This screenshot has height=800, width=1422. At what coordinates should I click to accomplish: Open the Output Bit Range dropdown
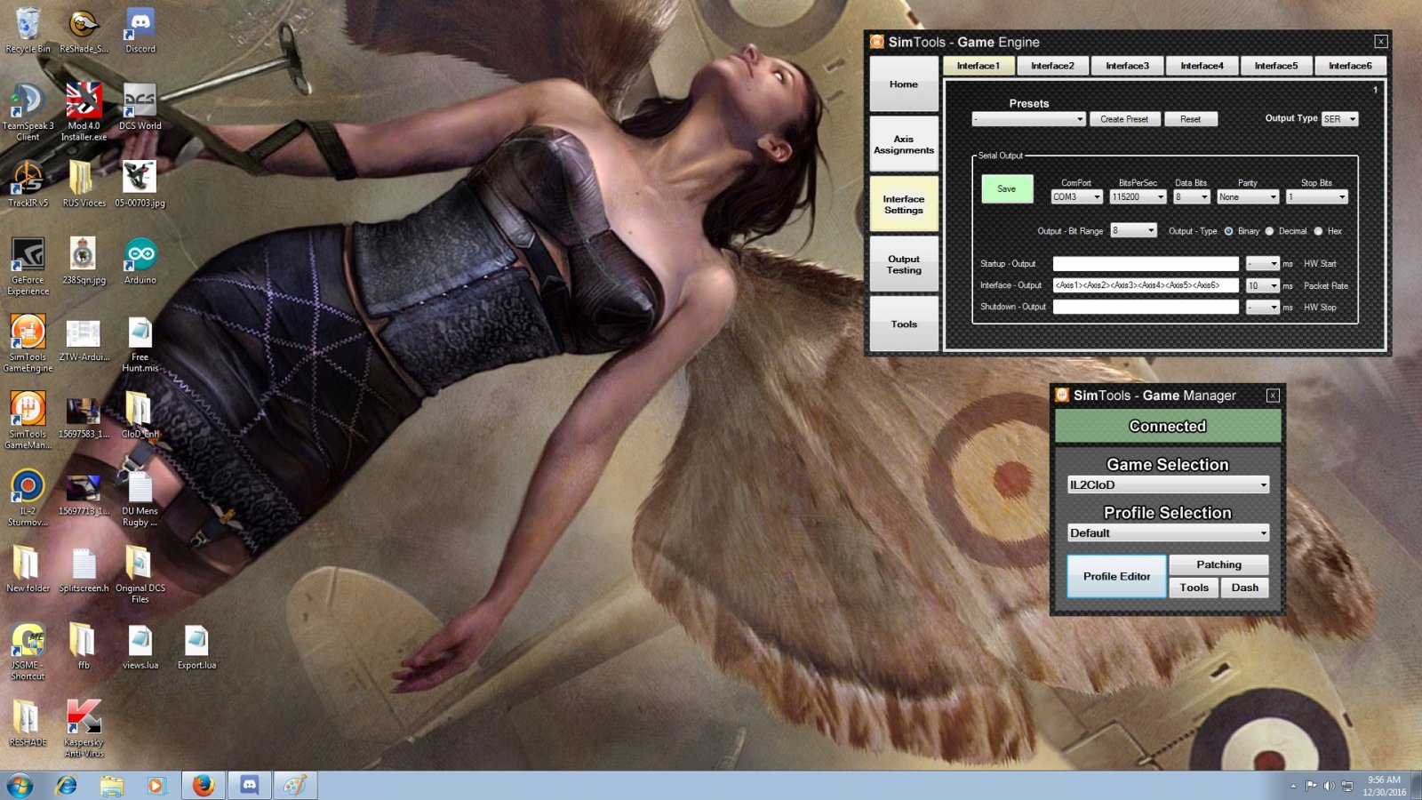pyautogui.click(x=1133, y=231)
